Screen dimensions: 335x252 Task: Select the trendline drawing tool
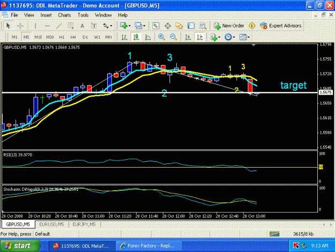coord(59,26)
